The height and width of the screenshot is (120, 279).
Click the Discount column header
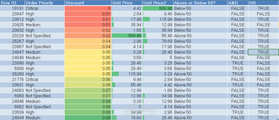click(88, 3)
